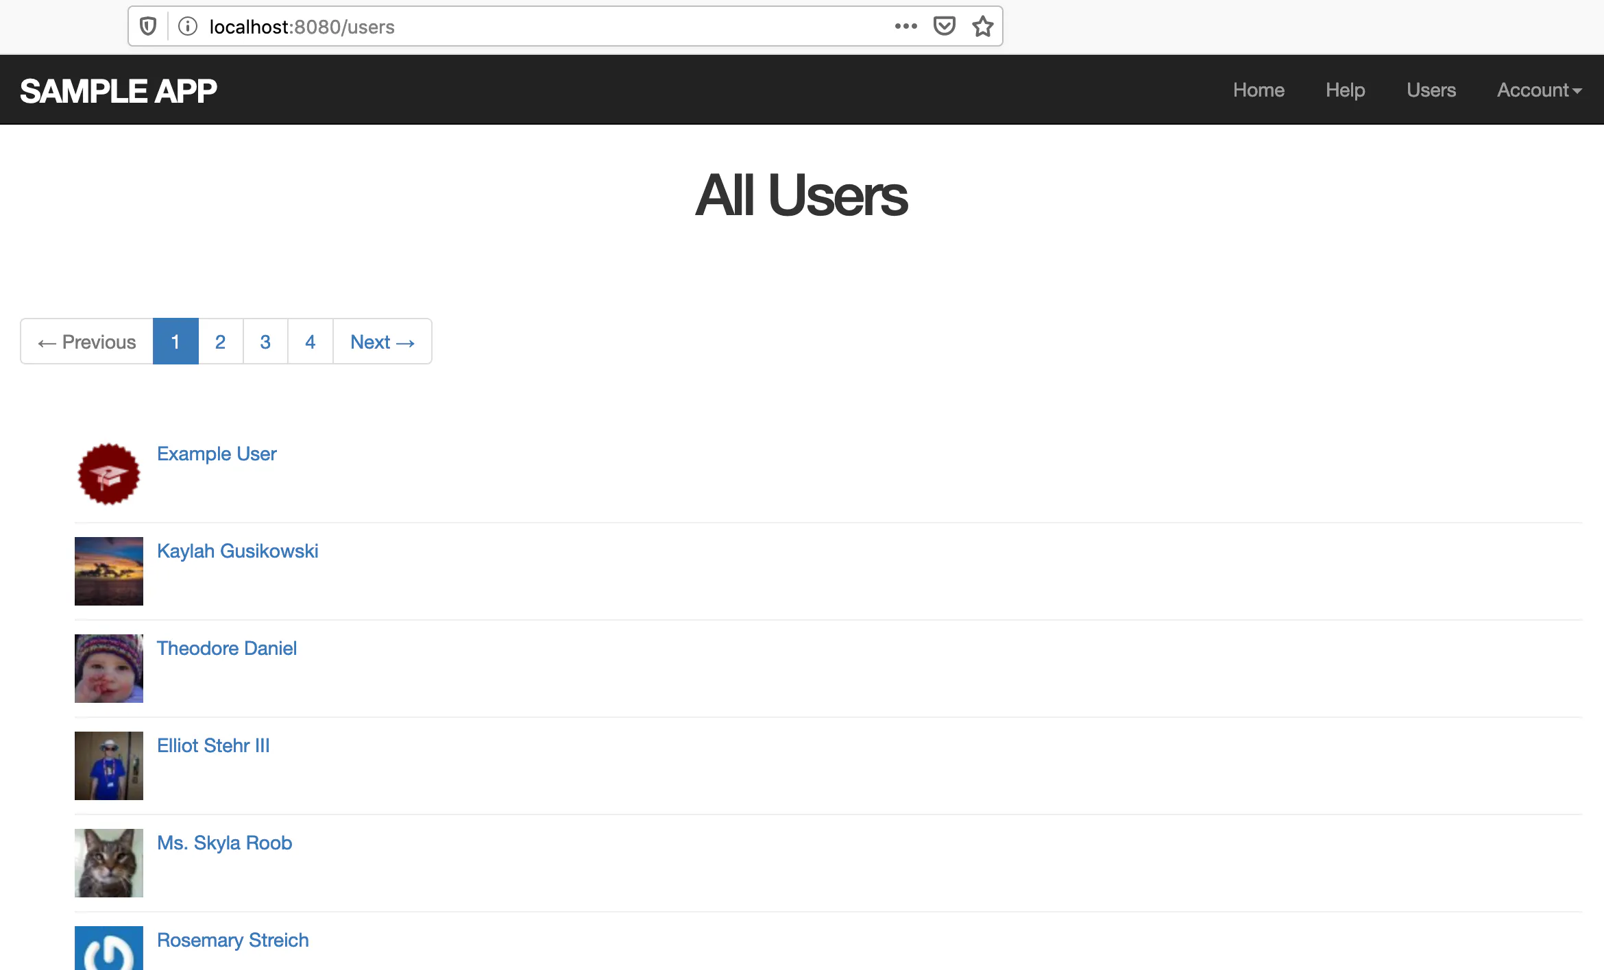Click Elliot Stehr III's avatar image
1604x970 pixels.
coord(109,766)
